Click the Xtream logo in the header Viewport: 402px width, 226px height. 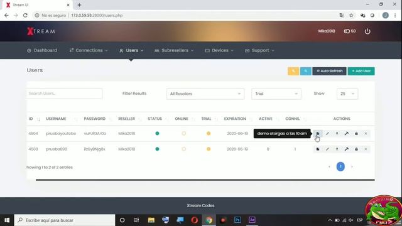(x=41, y=31)
